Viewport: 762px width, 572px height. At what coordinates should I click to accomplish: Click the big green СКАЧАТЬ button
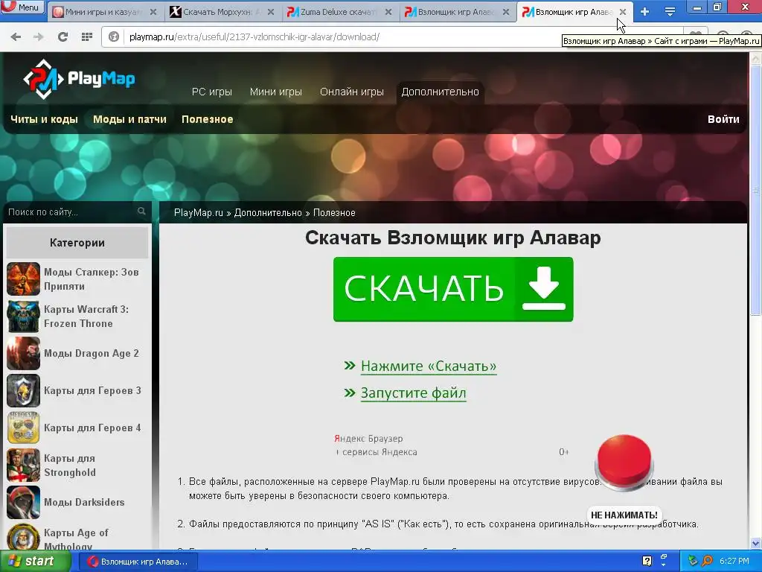pyautogui.click(x=453, y=290)
